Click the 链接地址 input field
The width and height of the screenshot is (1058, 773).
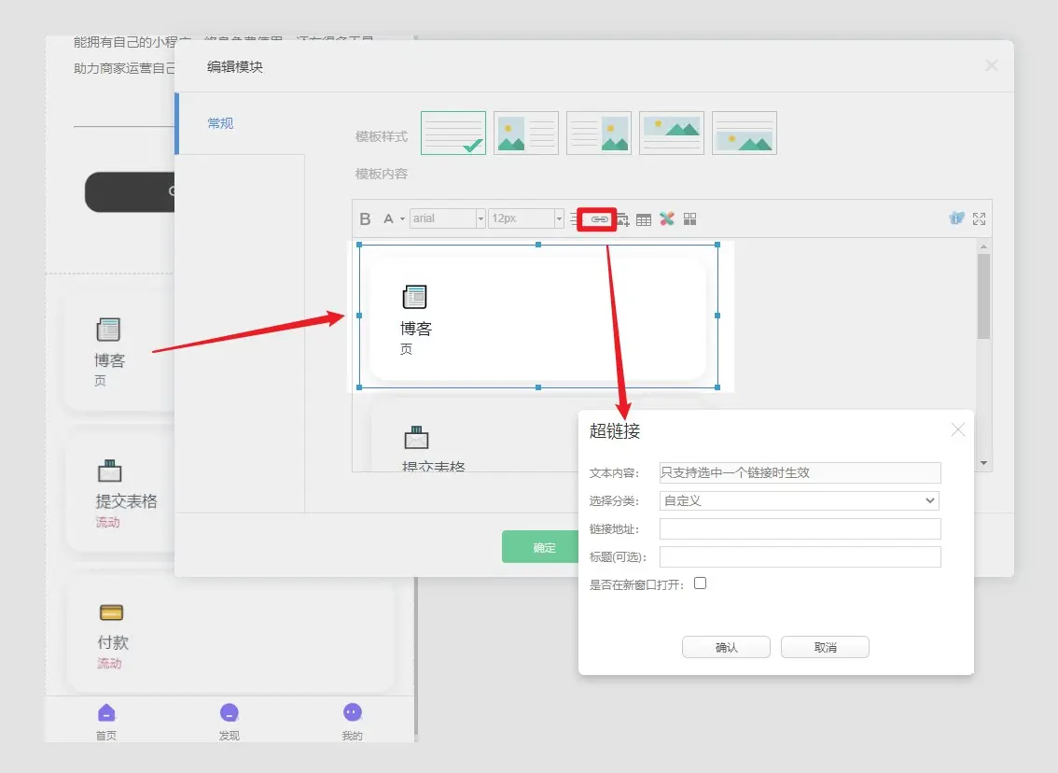point(800,529)
